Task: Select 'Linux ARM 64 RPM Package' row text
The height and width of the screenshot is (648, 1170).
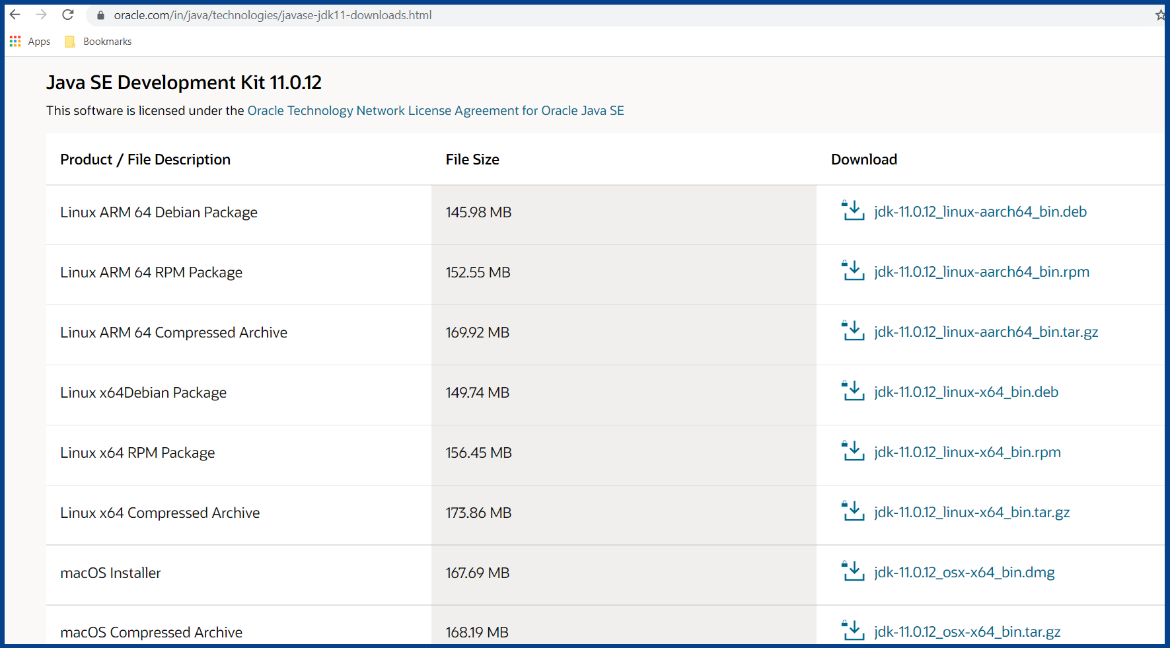Action: 151,273
